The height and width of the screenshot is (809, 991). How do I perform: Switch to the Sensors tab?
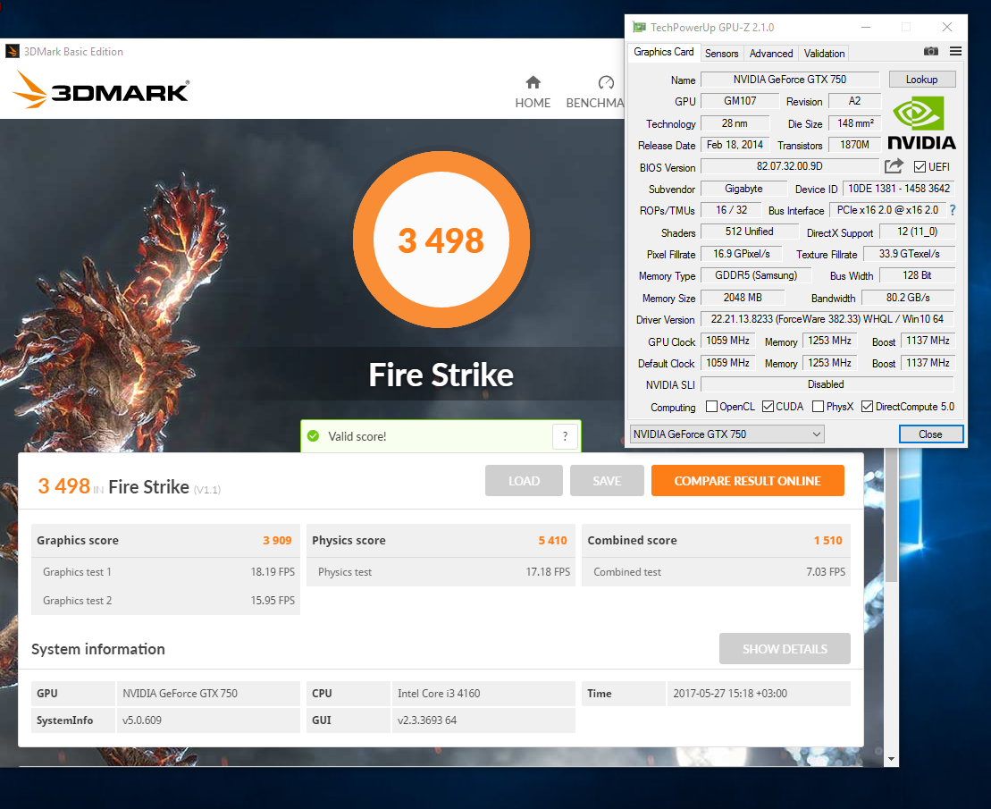click(721, 54)
